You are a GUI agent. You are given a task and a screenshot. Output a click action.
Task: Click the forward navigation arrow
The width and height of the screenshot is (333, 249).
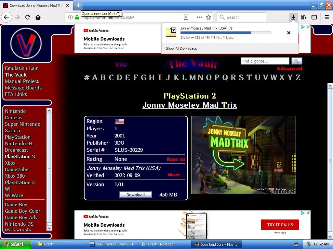click(17, 17)
